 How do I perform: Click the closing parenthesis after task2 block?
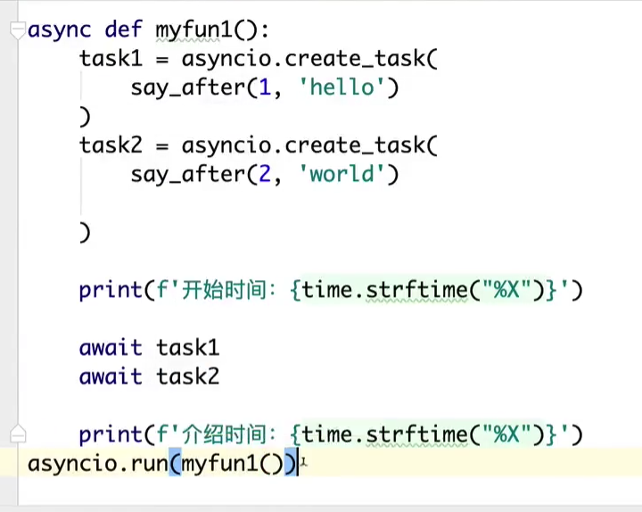click(x=85, y=232)
